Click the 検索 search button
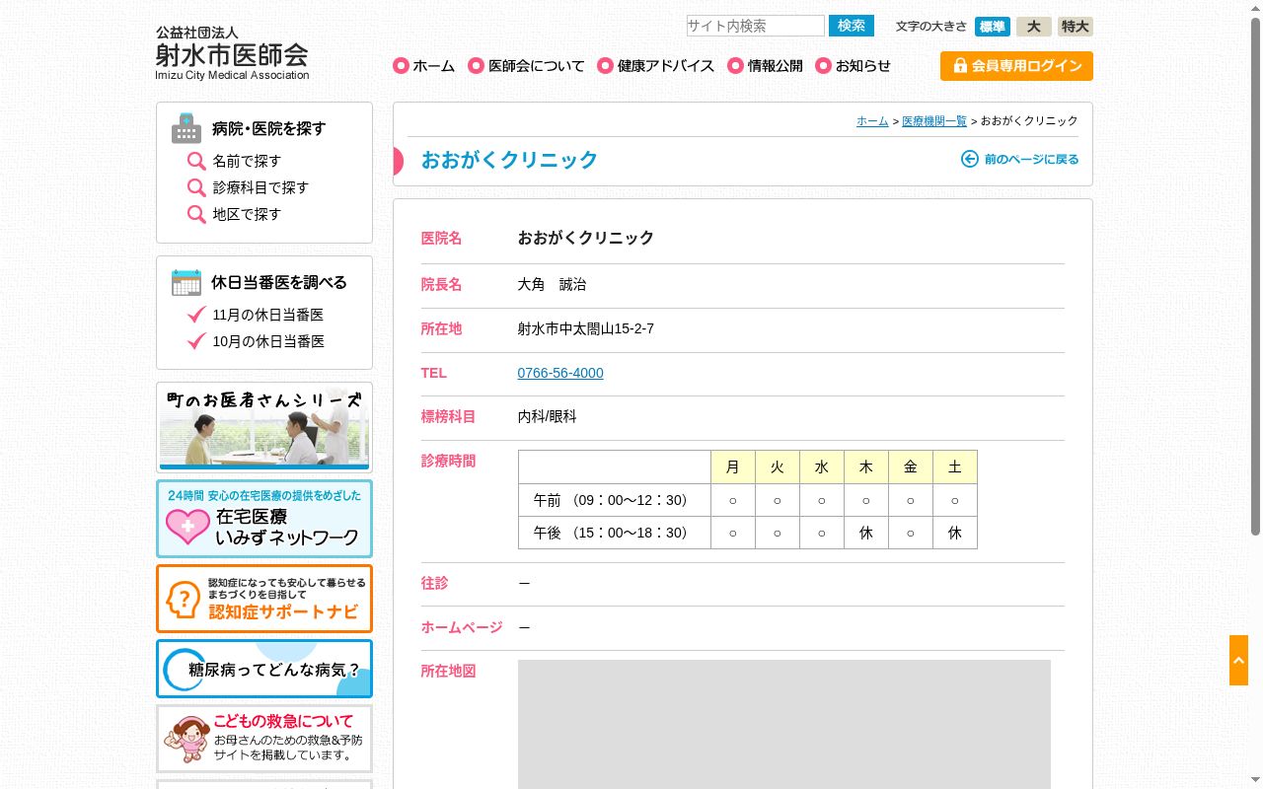This screenshot has height=789, width=1263. click(852, 26)
